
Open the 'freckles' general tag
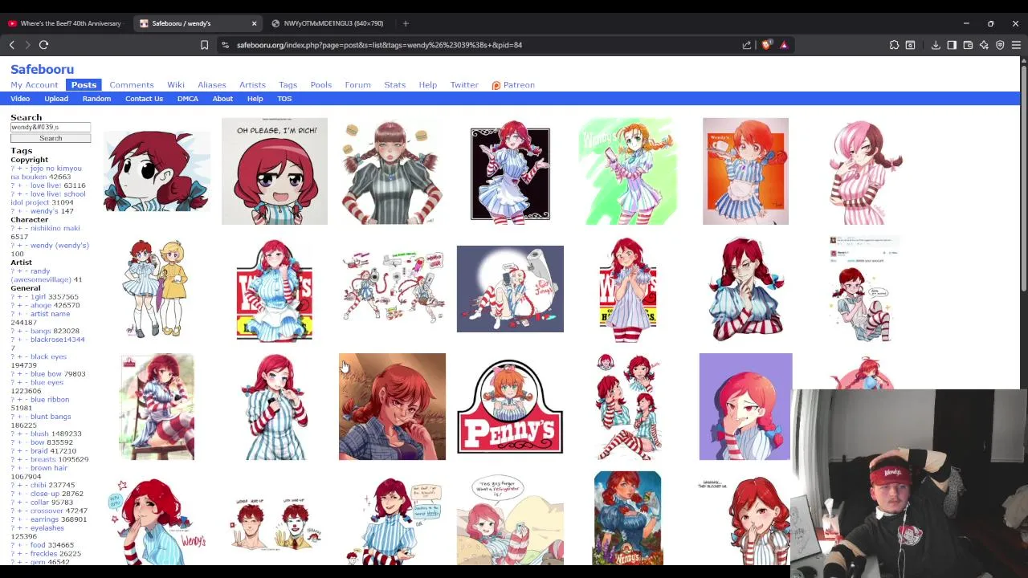43,554
